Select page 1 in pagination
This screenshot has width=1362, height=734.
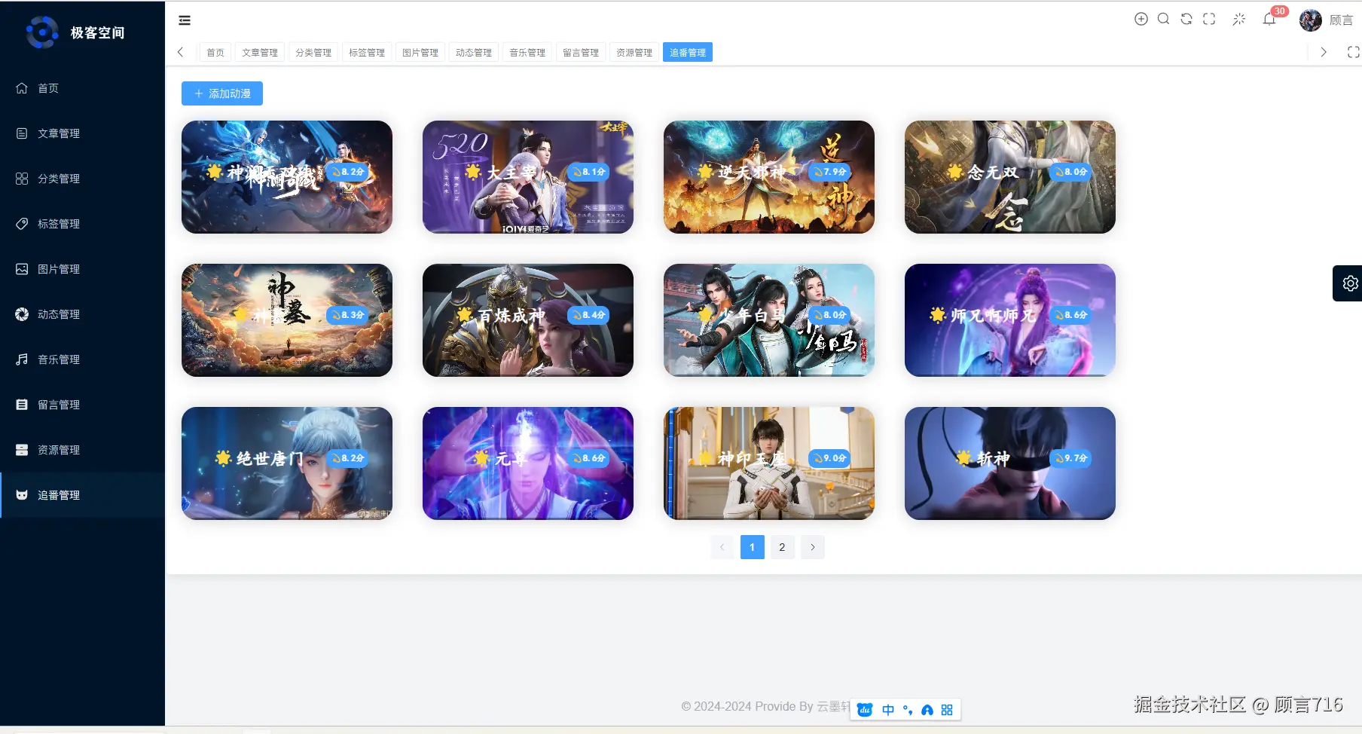point(753,547)
